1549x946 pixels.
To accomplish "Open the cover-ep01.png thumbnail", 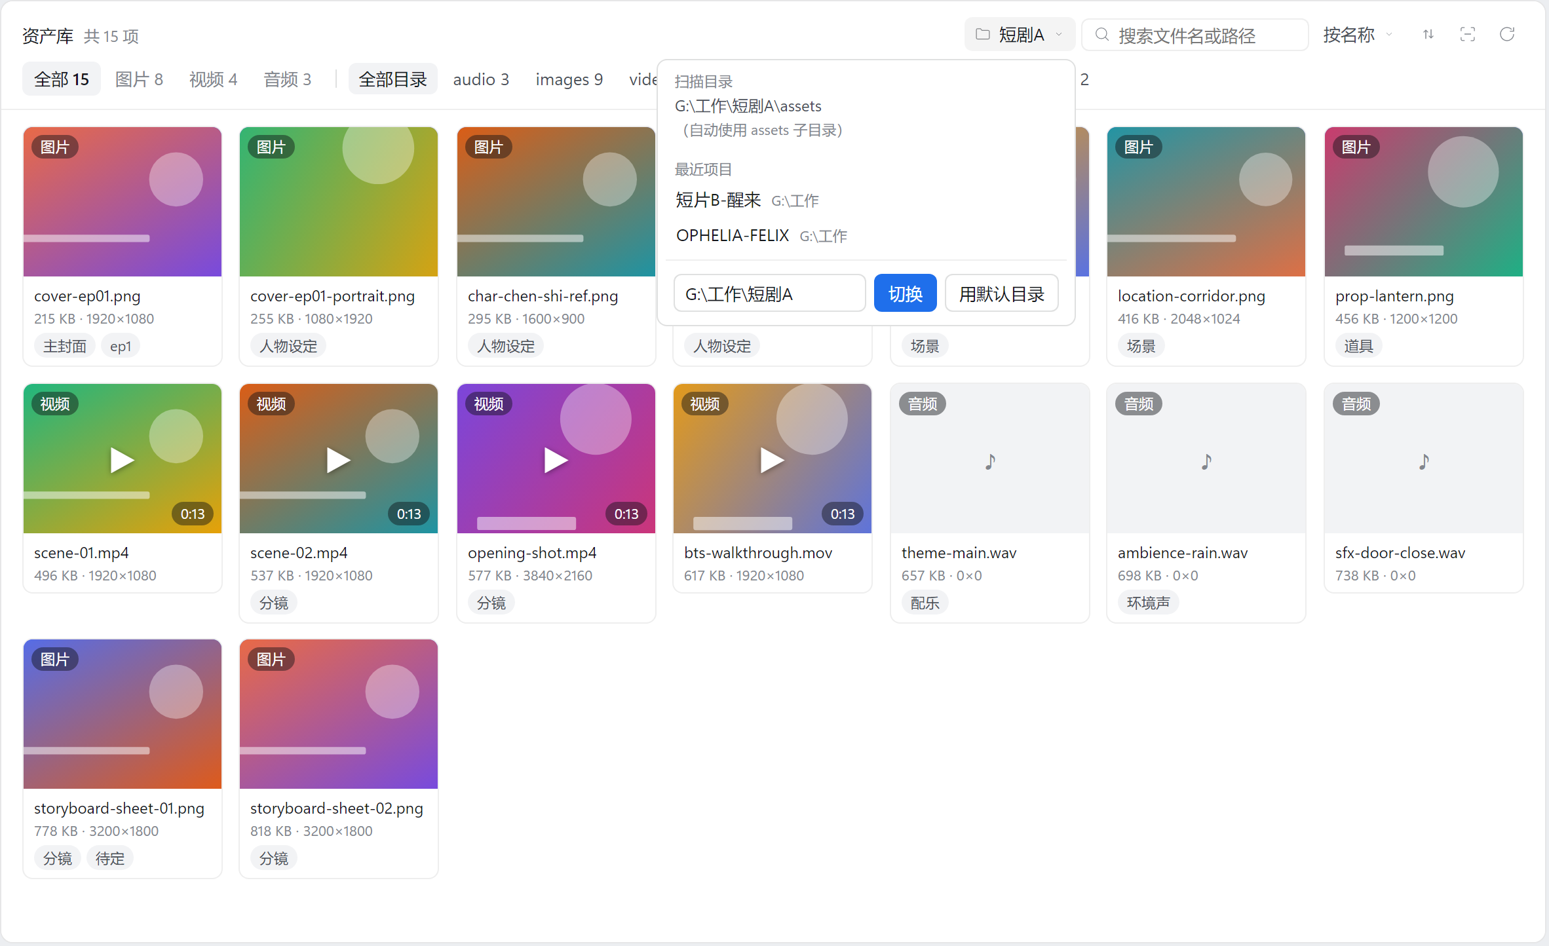I will [123, 202].
